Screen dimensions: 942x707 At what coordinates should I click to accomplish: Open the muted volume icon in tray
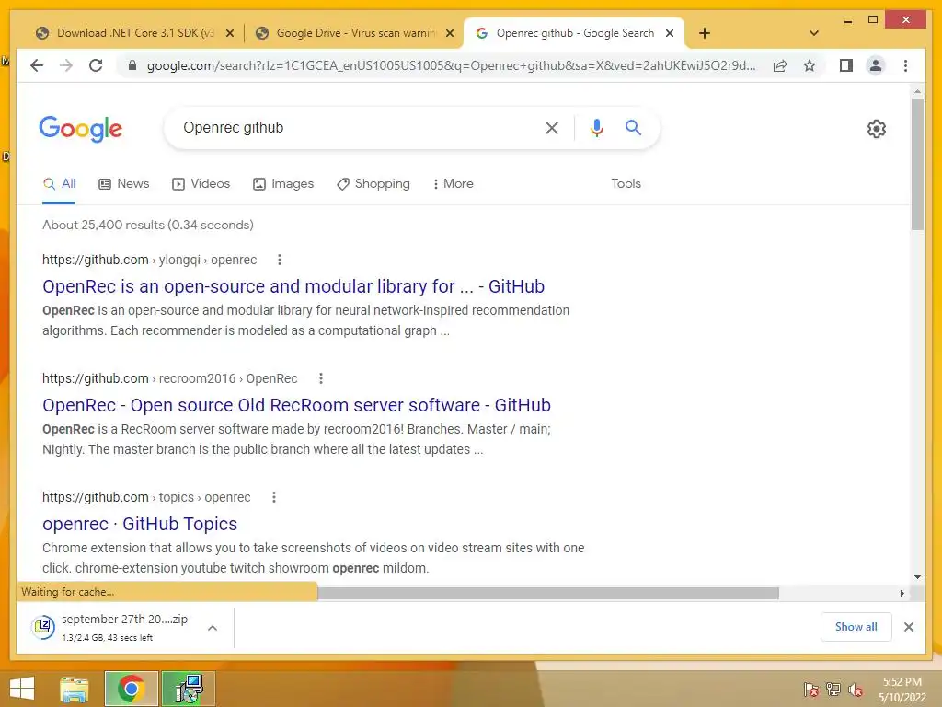(x=856, y=690)
